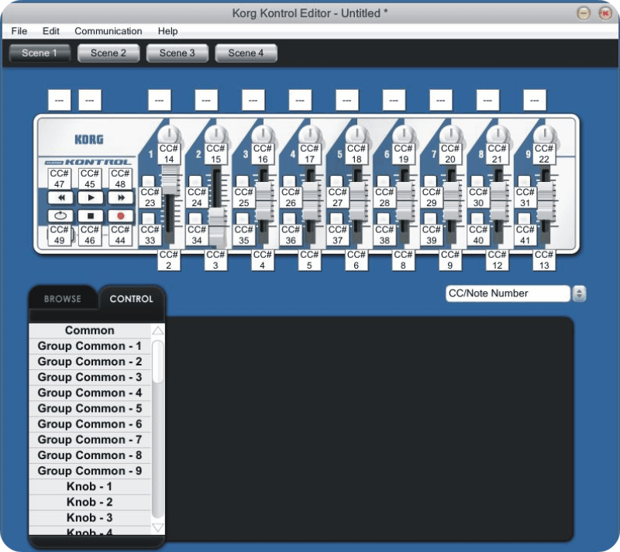Click the control list scroll-down arrow
The width and height of the screenshot is (620, 552).
(x=158, y=528)
